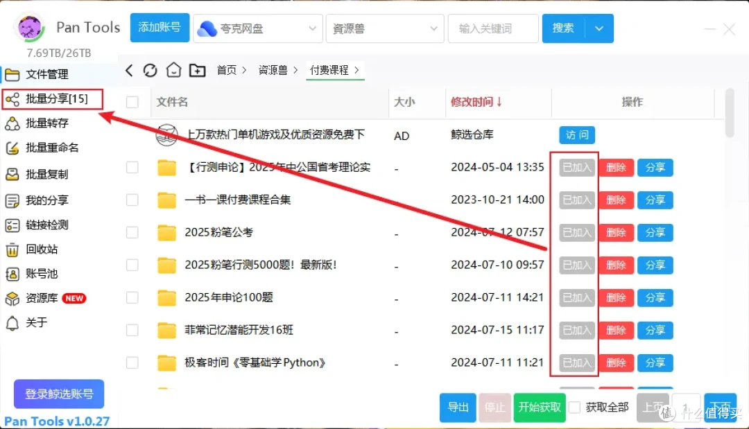Check the 【行测申论】 folder row checkbox
This screenshot has width=749, height=429.
pos(132,168)
